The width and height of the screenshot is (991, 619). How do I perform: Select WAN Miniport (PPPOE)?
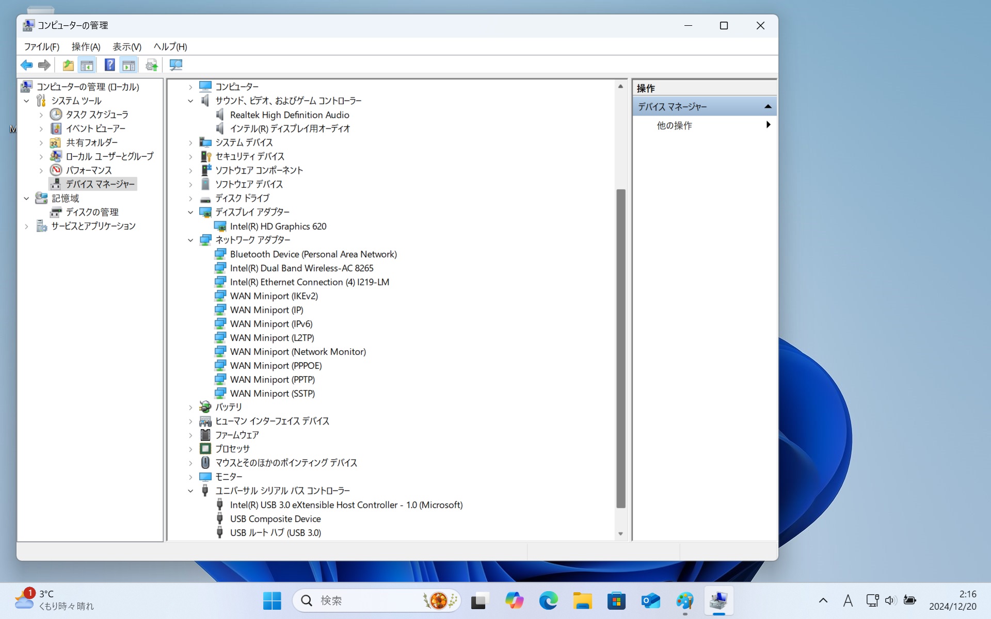276,366
